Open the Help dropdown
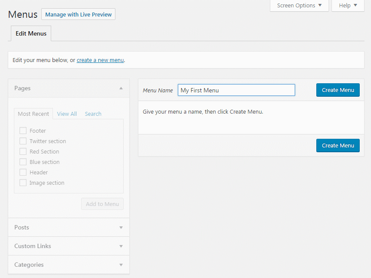The image size is (371, 278). pyautogui.click(x=347, y=6)
